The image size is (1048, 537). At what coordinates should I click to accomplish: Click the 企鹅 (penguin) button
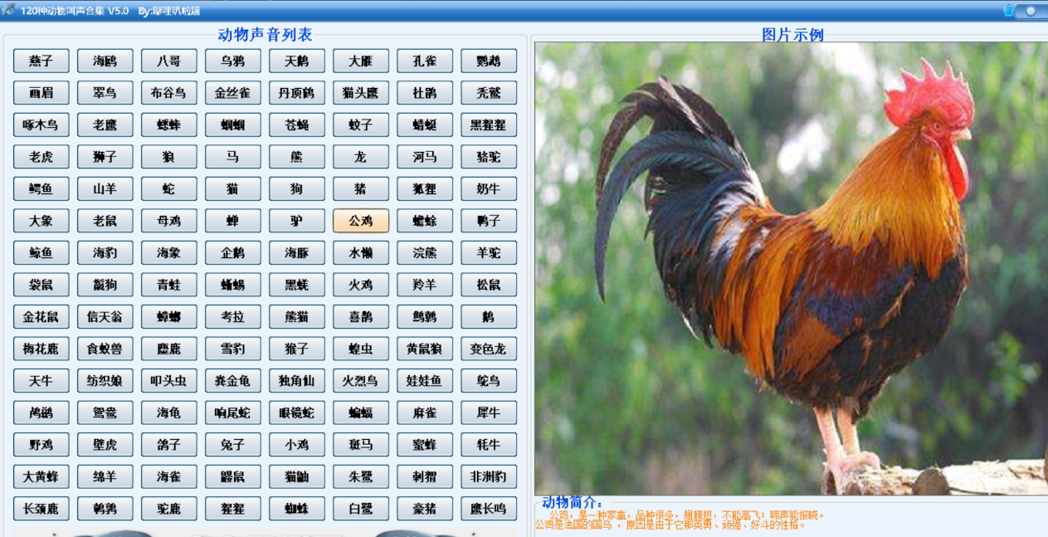tap(232, 252)
